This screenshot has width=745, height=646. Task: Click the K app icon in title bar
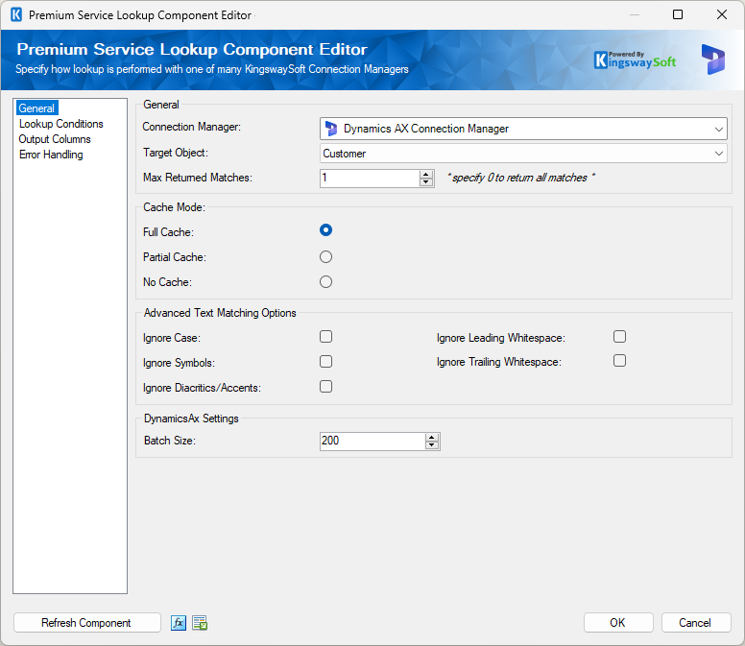coord(16,14)
